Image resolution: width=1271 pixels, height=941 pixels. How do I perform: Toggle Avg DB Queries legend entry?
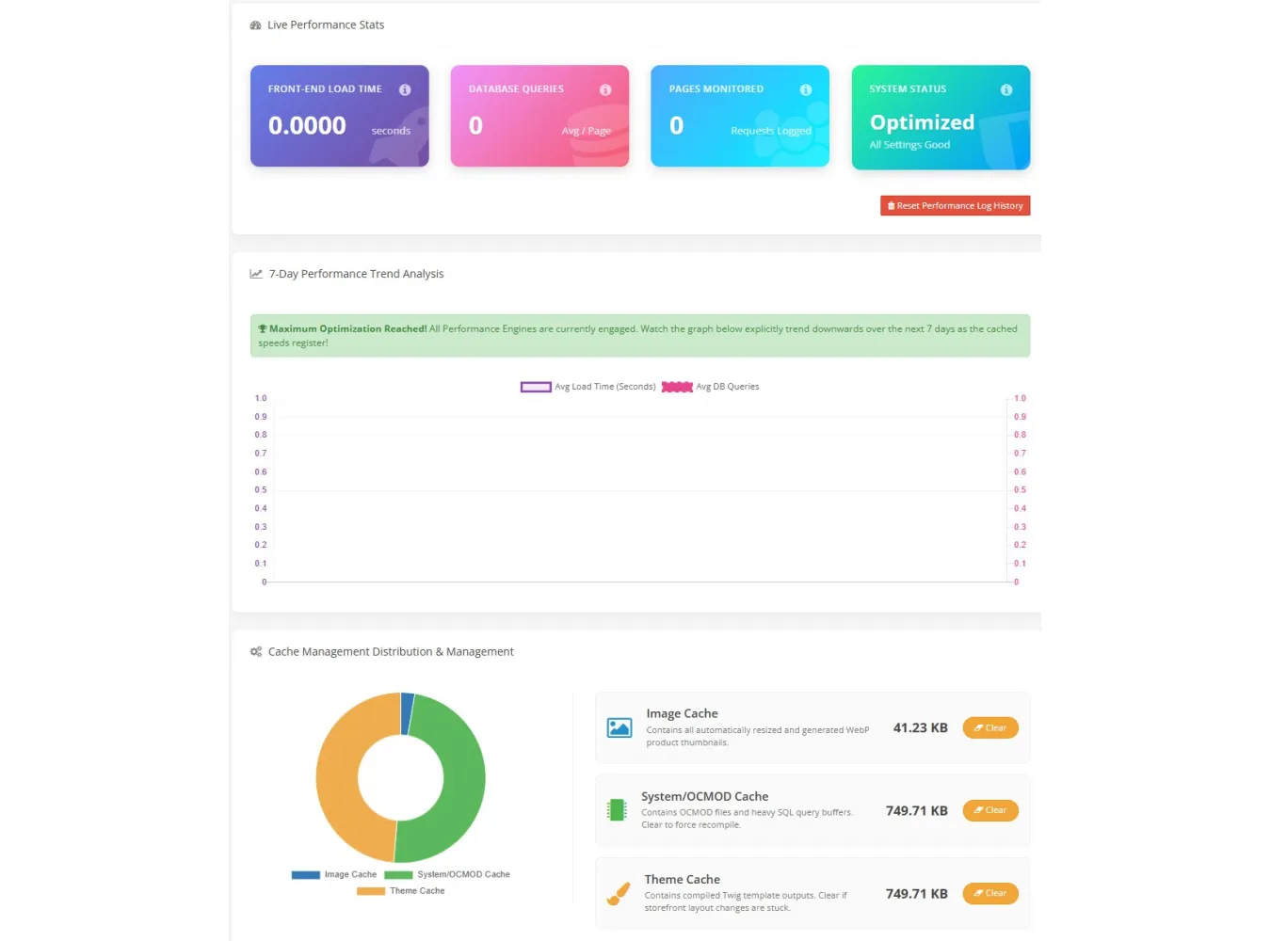click(711, 387)
